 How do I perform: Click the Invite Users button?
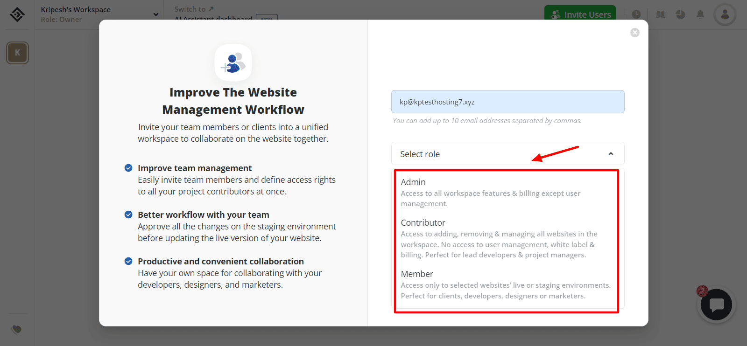click(580, 14)
